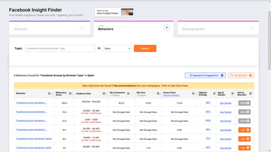This screenshot has height=152, width=271.
Task: Click the Change Competitor link
Action: (171, 95)
